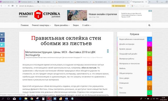Expand Идеи дизайна menu

(x=62, y=25)
